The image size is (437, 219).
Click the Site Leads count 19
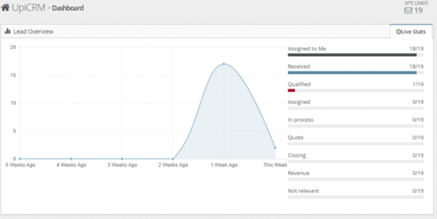[x=419, y=10]
